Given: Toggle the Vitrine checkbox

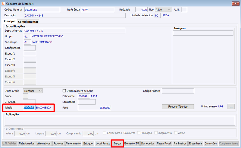Looking at the screenshot, I should (176, 133).
